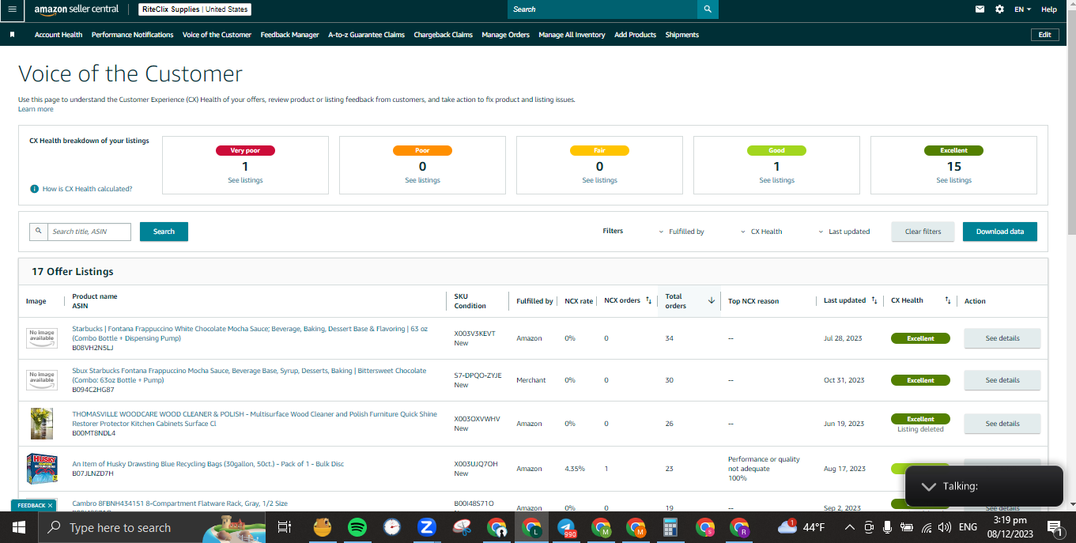Open Zoom from the taskbar
This screenshot has height=543, width=1076.
point(427,527)
